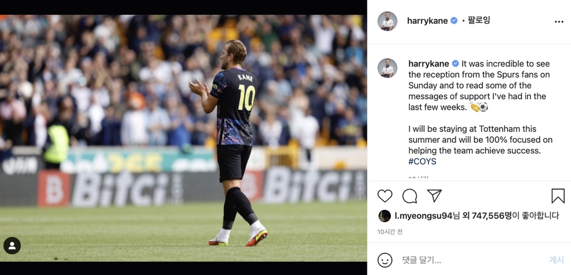Screen dimensions: 571x275
Task: Open the three-dot more options menu
Action: [559, 22]
